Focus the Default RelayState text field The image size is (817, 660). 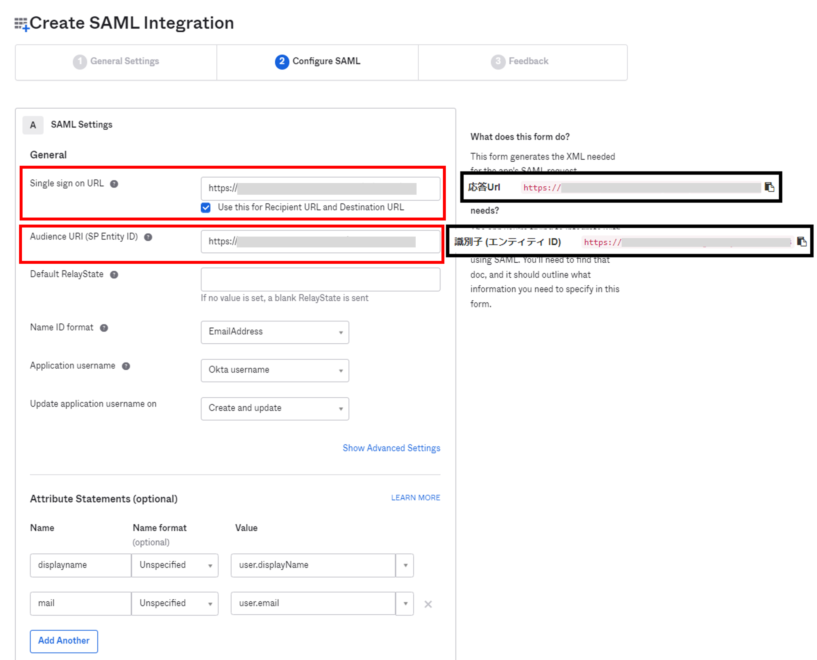(x=320, y=279)
